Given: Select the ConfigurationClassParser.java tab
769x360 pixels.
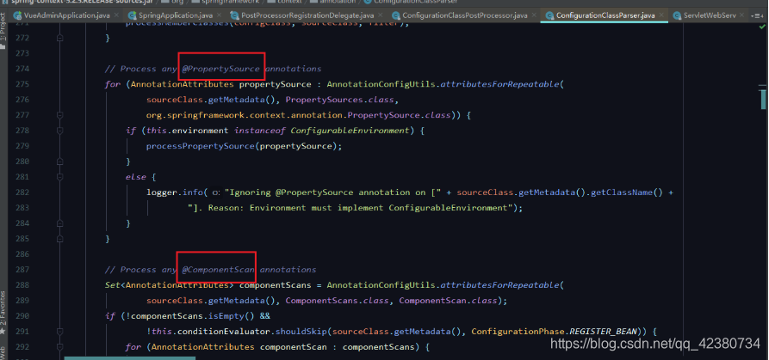Looking at the screenshot, I should coord(605,15).
